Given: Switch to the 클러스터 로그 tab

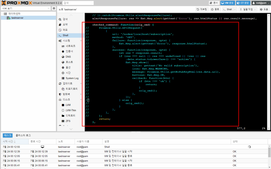Looking at the screenshot, I should point(23,135).
